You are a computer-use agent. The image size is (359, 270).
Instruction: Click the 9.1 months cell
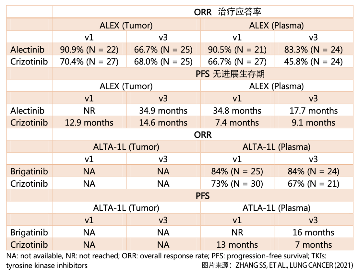(313, 123)
